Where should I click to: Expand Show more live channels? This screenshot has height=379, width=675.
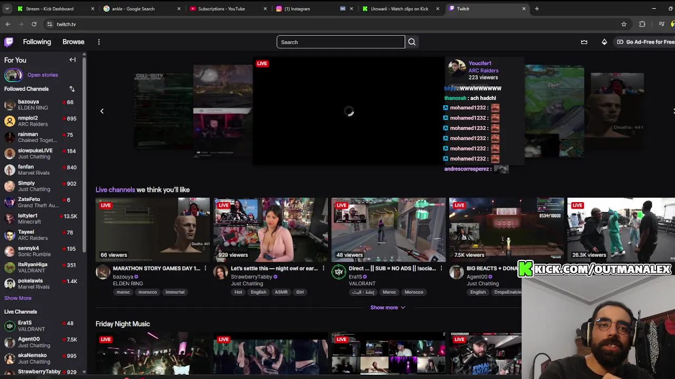388,307
